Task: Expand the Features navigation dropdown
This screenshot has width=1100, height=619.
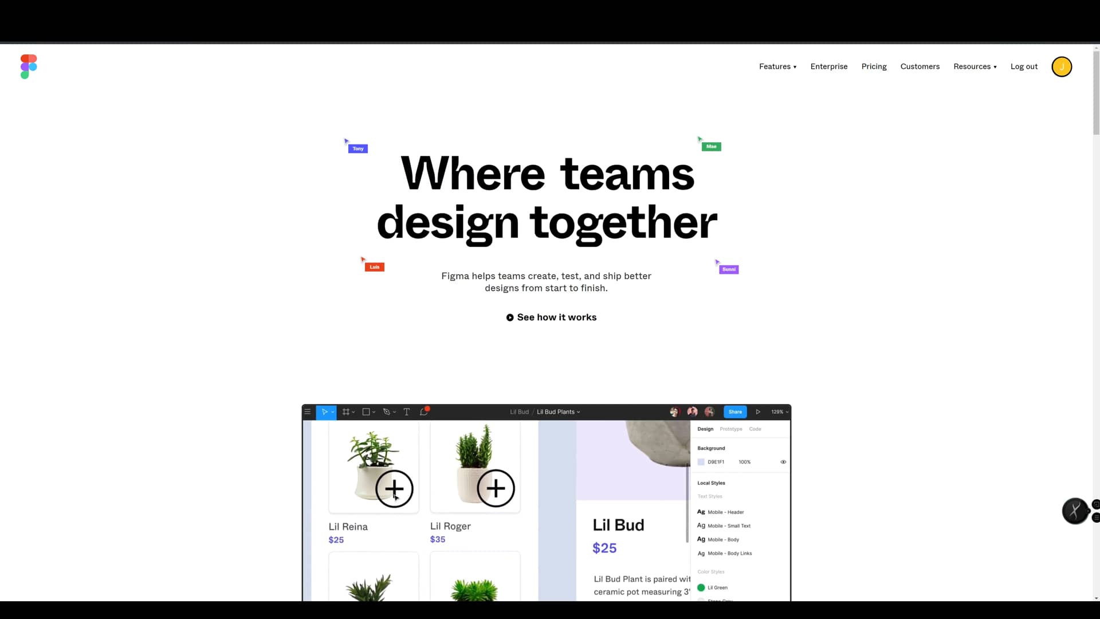Action: pyautogui.click(x=777, y=66)
